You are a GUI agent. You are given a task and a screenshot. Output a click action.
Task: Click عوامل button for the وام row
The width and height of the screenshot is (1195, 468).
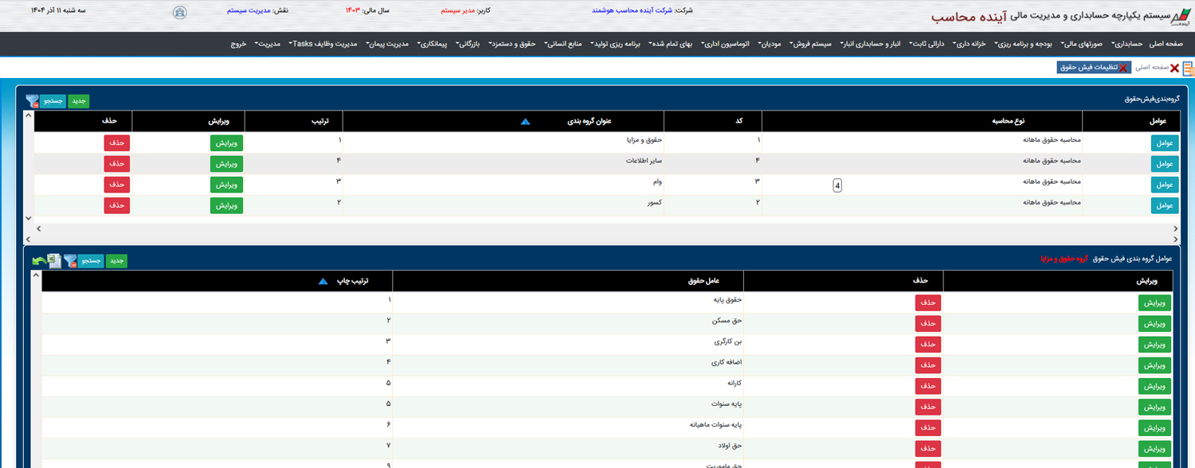point(1164,185)
